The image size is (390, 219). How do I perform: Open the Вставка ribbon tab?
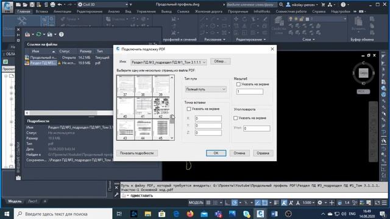click(x=41, y=12)
